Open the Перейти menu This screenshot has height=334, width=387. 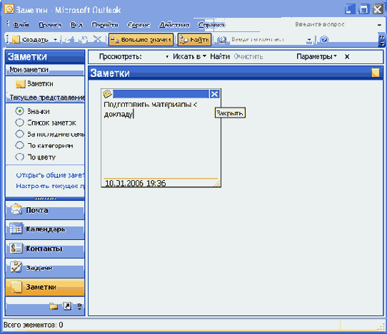pos(105,25)
